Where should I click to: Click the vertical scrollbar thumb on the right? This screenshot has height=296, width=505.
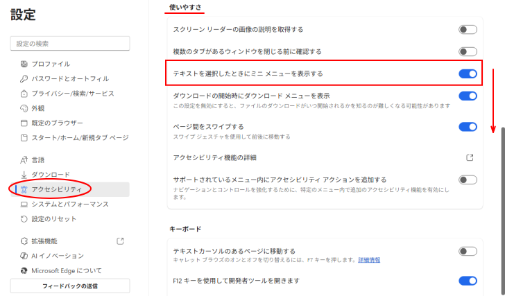[503, 211]
